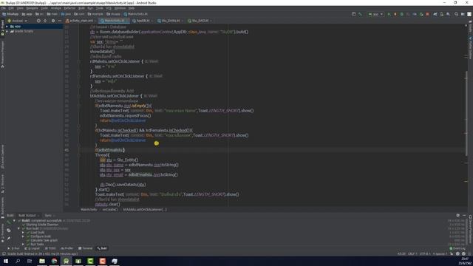Click Starting Gradle Daemon row

(42, 225)
